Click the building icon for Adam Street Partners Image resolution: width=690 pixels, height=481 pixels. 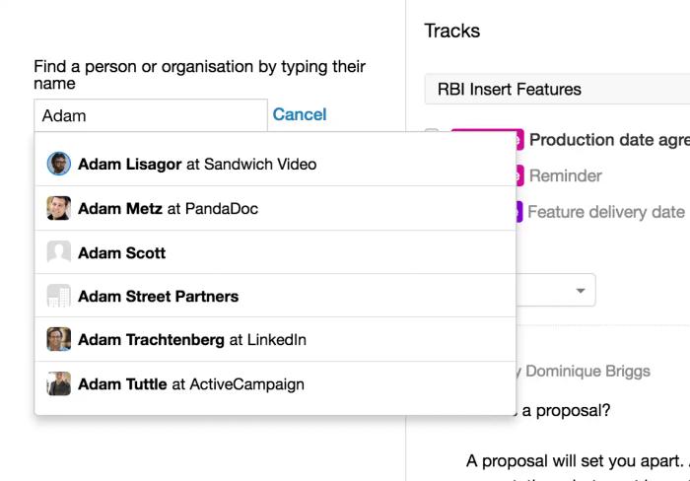click(58, 296)
